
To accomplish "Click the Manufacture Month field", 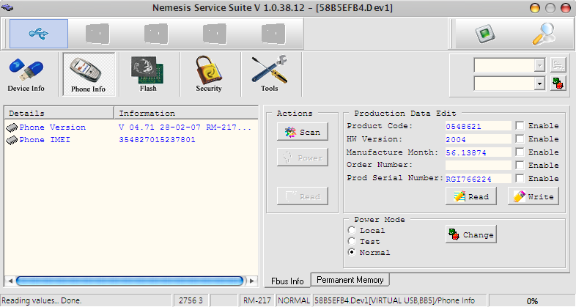I will [x=478, y=152].
